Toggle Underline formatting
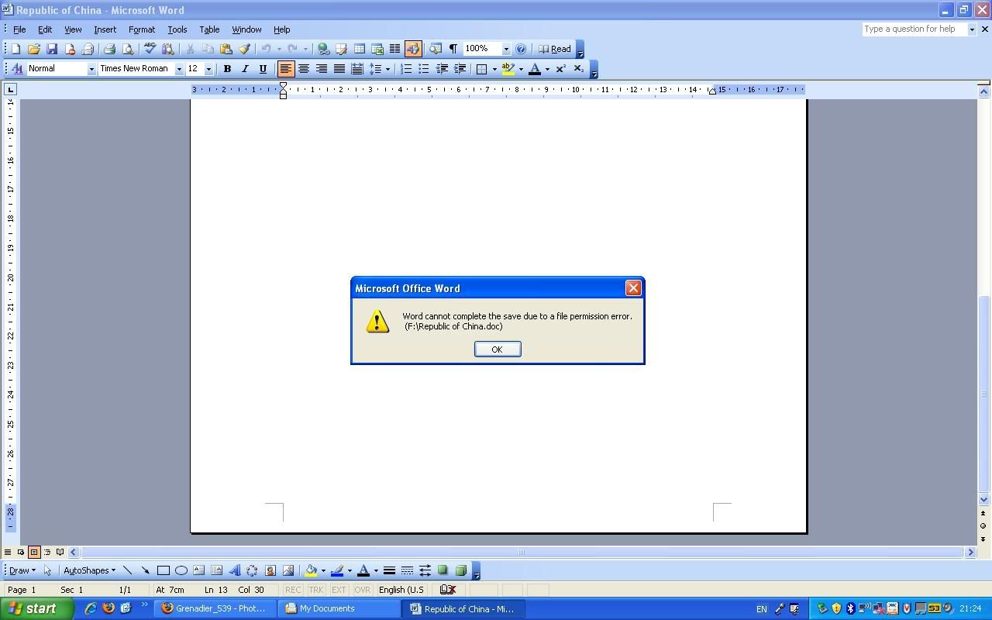 click(x=263, y=69)
